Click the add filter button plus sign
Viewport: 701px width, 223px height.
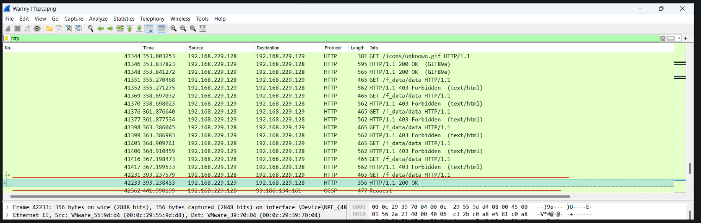click(686, 38)
